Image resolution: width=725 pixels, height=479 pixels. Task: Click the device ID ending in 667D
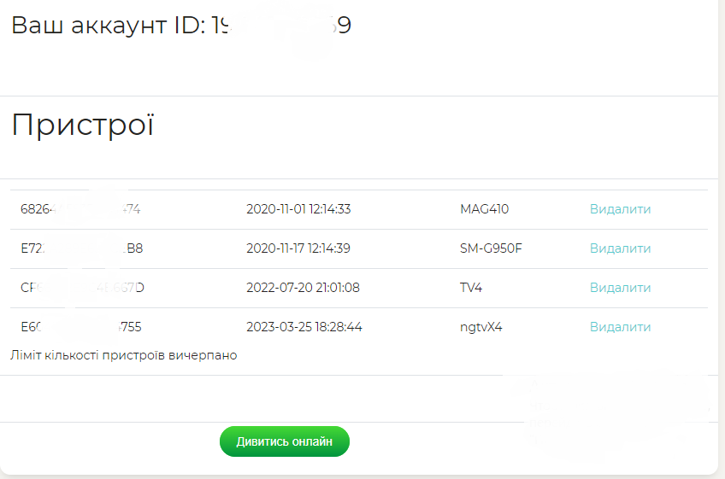82,288
